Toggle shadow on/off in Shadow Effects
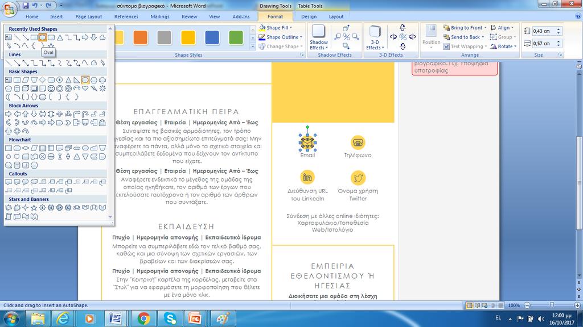 pyautogui.click(x=346, y=37)
